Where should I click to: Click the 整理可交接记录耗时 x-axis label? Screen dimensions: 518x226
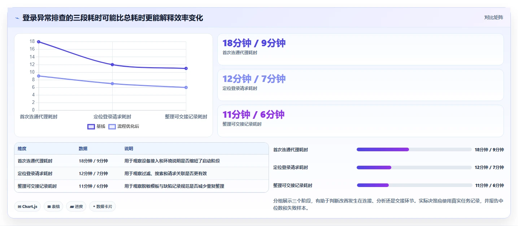point(186,117)
